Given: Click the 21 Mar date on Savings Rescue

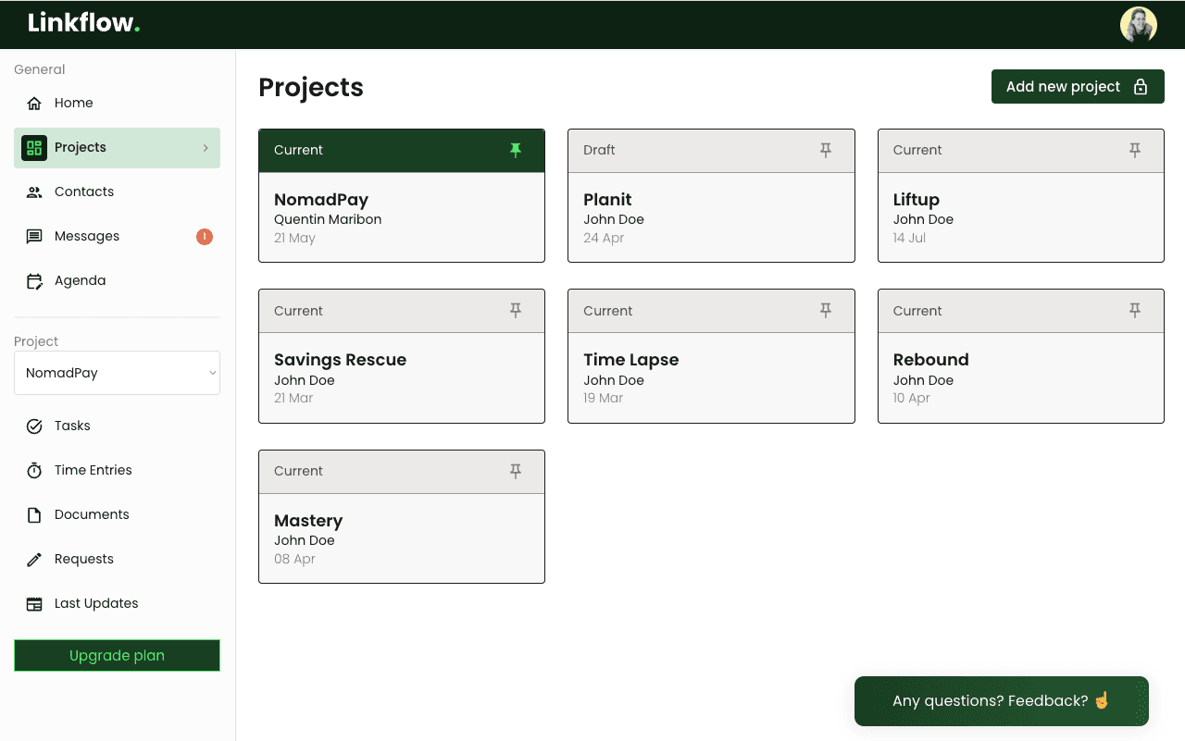Looking at the screenshot, I should click(293, 398).
